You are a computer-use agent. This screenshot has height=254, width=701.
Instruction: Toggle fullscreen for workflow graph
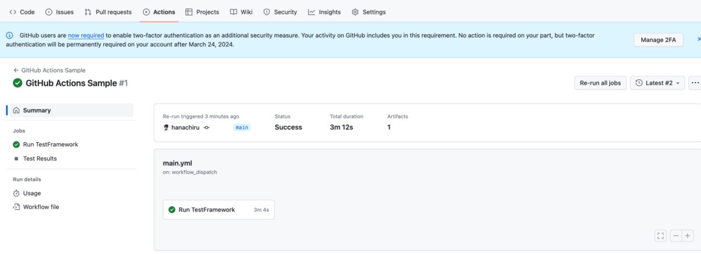(661, 235)
